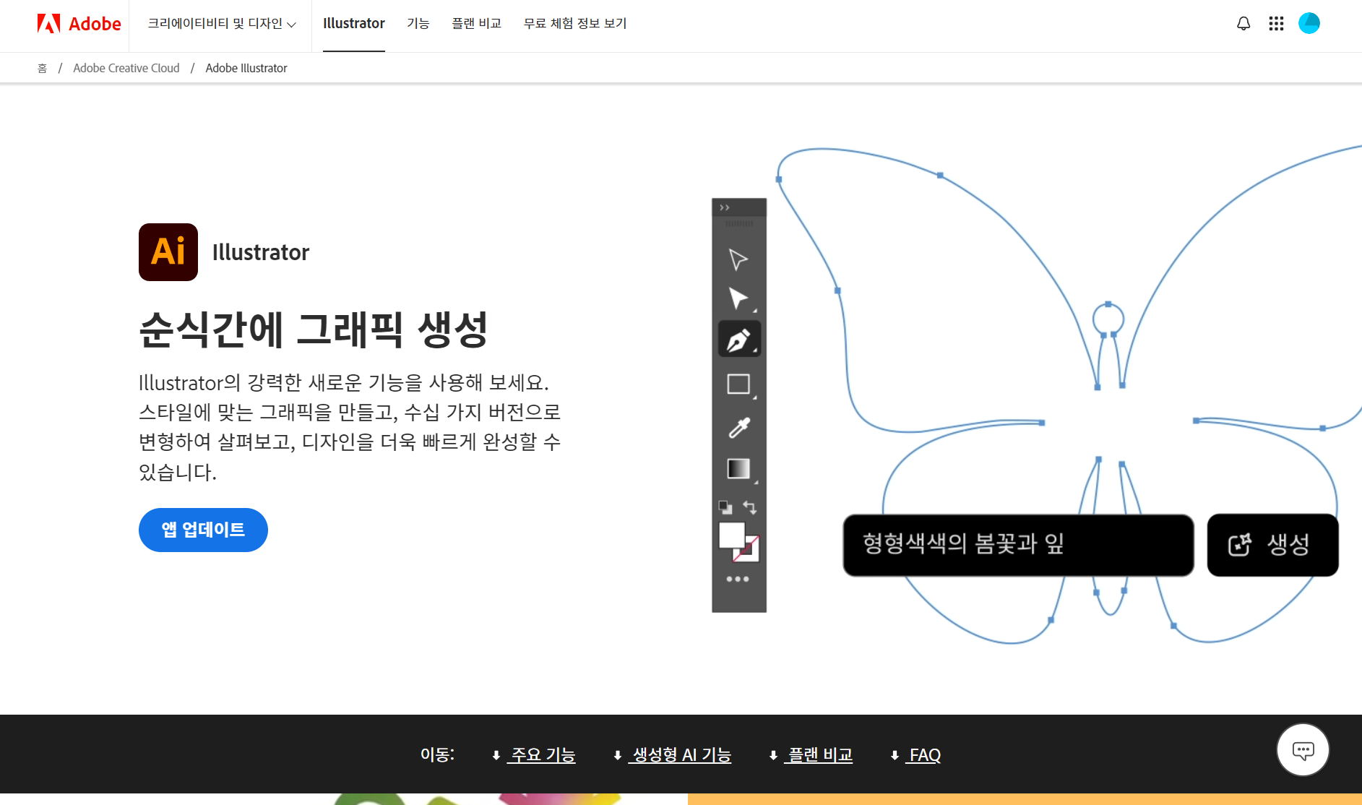
Task: Click the default fill and stroke icon
Action: [x=725, y=507]
